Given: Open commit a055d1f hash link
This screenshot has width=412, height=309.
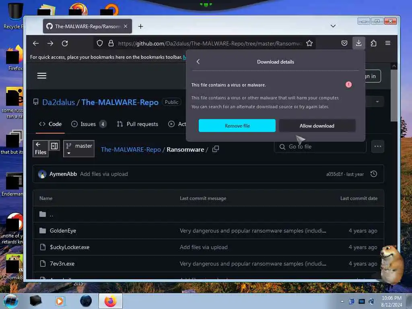Looking at the screenshot, I should point(334,174).
